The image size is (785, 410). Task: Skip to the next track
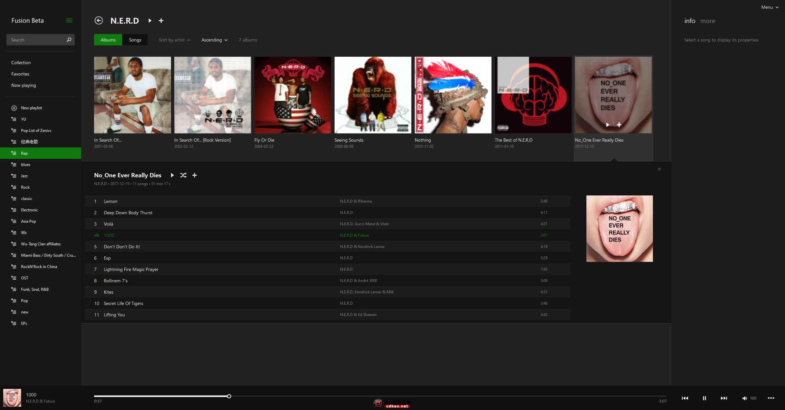(x=724, y=398)
